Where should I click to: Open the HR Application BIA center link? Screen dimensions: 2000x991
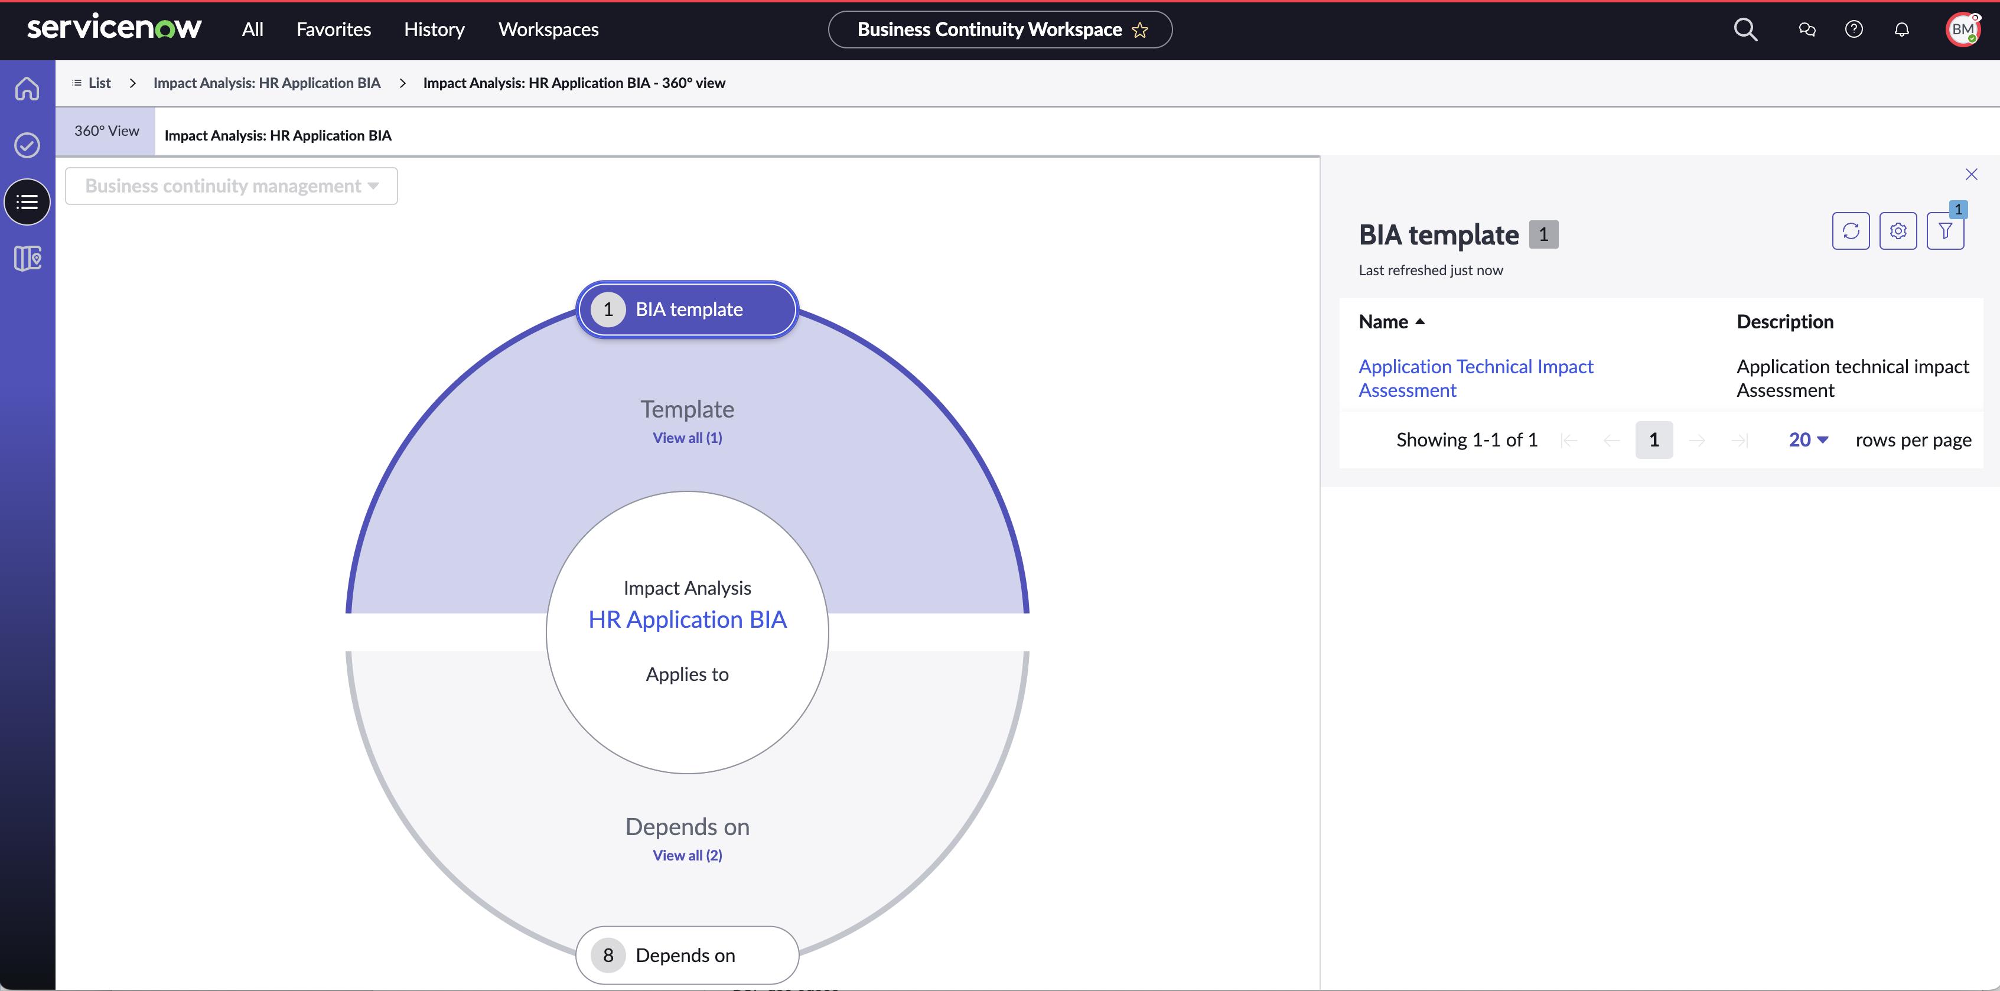click(687, 620)
